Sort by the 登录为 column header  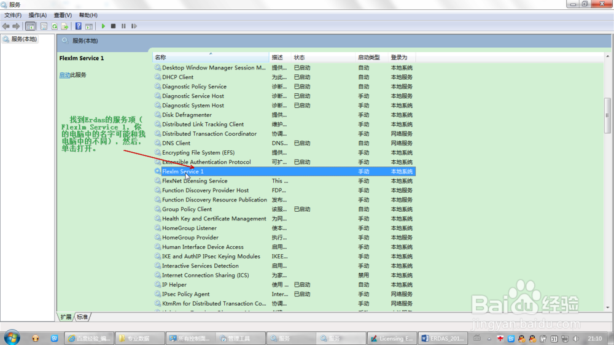[402, 57]
